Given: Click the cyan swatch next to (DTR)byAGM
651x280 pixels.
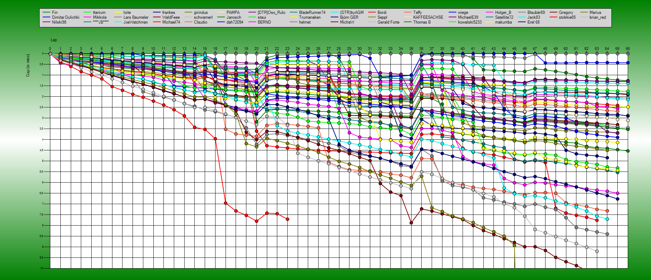Looking at the screenshot, I should tap(335, 12).
